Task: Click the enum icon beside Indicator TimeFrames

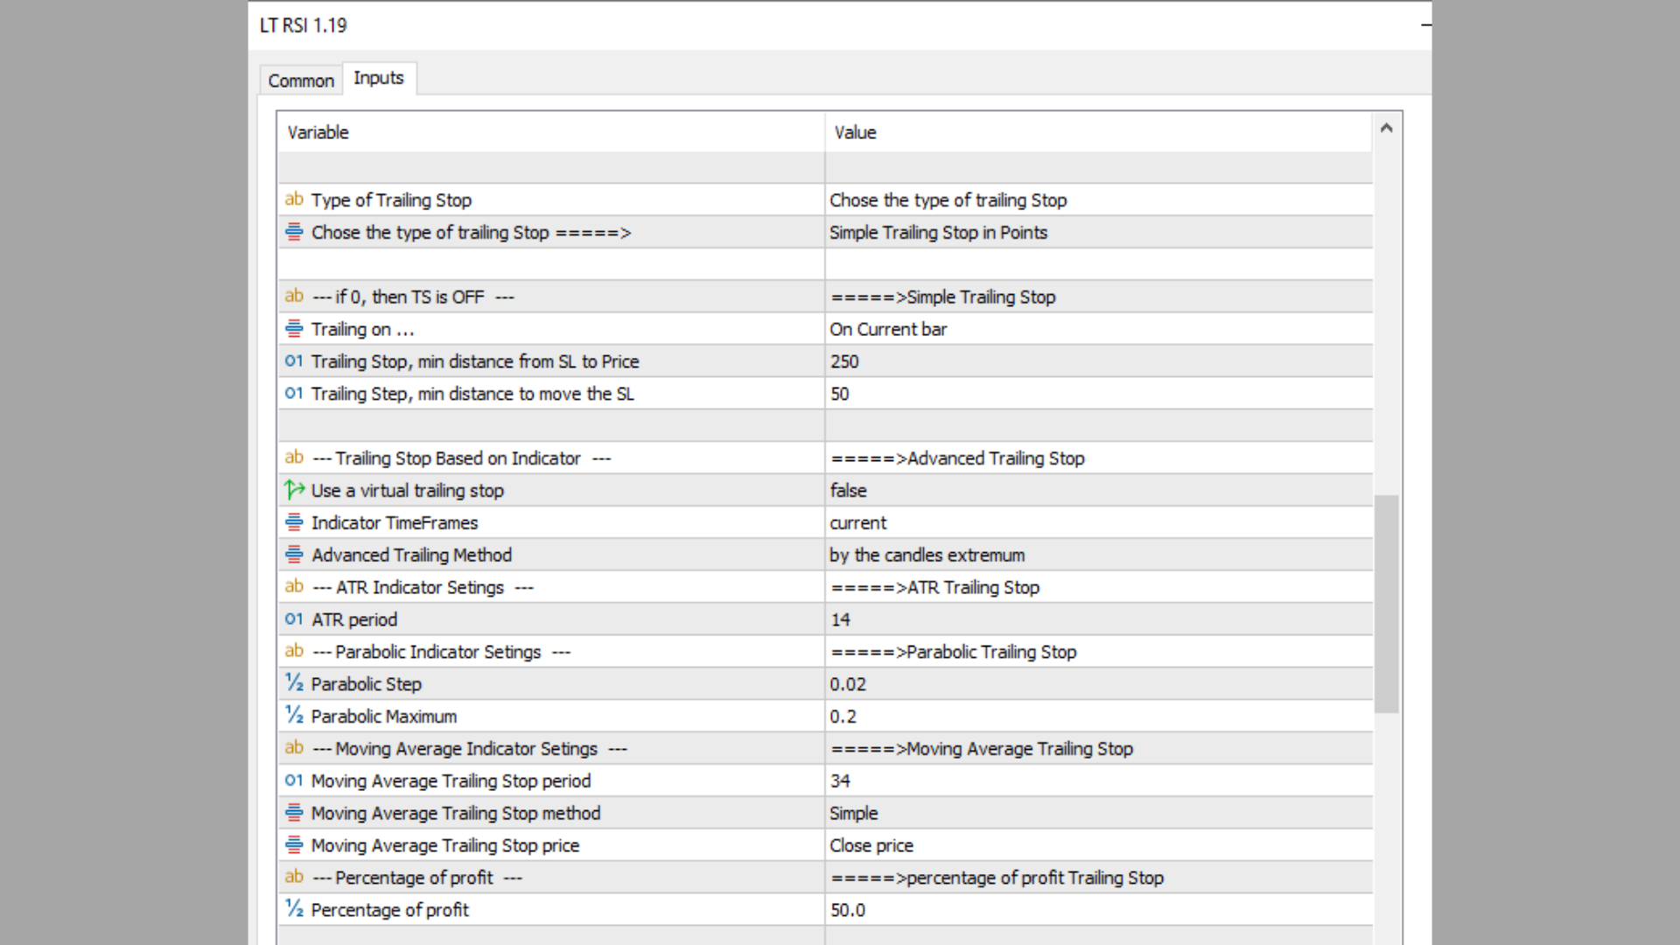Action: pyautogui.click(x=294, y=522)
